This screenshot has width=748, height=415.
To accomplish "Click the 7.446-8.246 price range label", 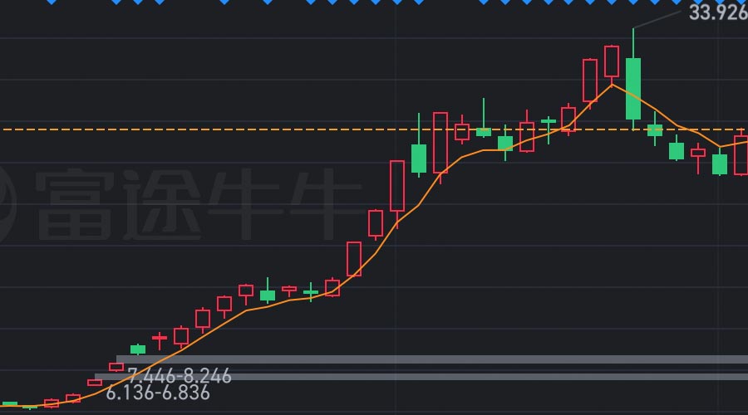I will pos(180,376).
